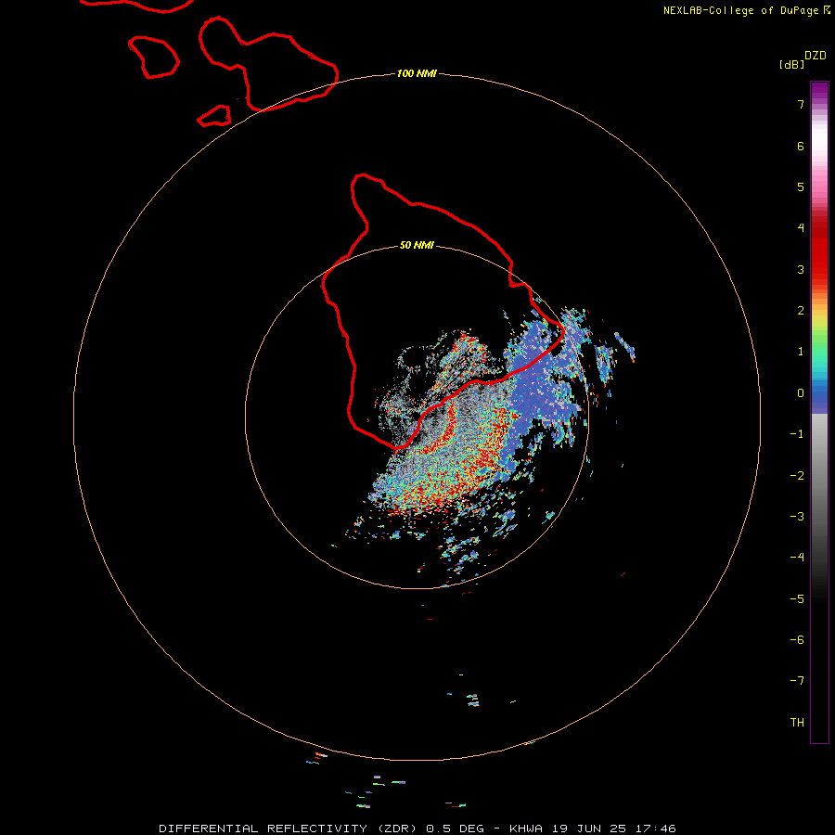Click the 4 value on the colorbar scale
The image size is (835, 835).
(x=801, y=227)
